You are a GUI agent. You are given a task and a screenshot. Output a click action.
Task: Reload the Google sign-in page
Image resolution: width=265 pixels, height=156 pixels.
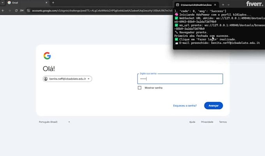[16, 11]
